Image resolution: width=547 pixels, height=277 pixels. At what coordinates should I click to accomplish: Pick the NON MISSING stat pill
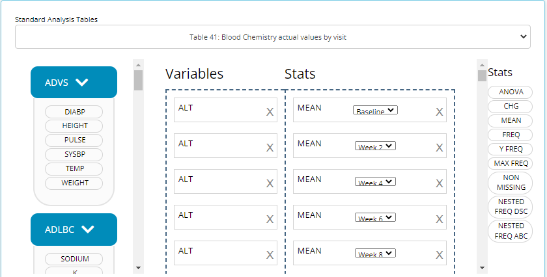(510, 183)
